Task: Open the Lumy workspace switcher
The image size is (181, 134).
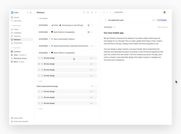Action: click(15, 12)
